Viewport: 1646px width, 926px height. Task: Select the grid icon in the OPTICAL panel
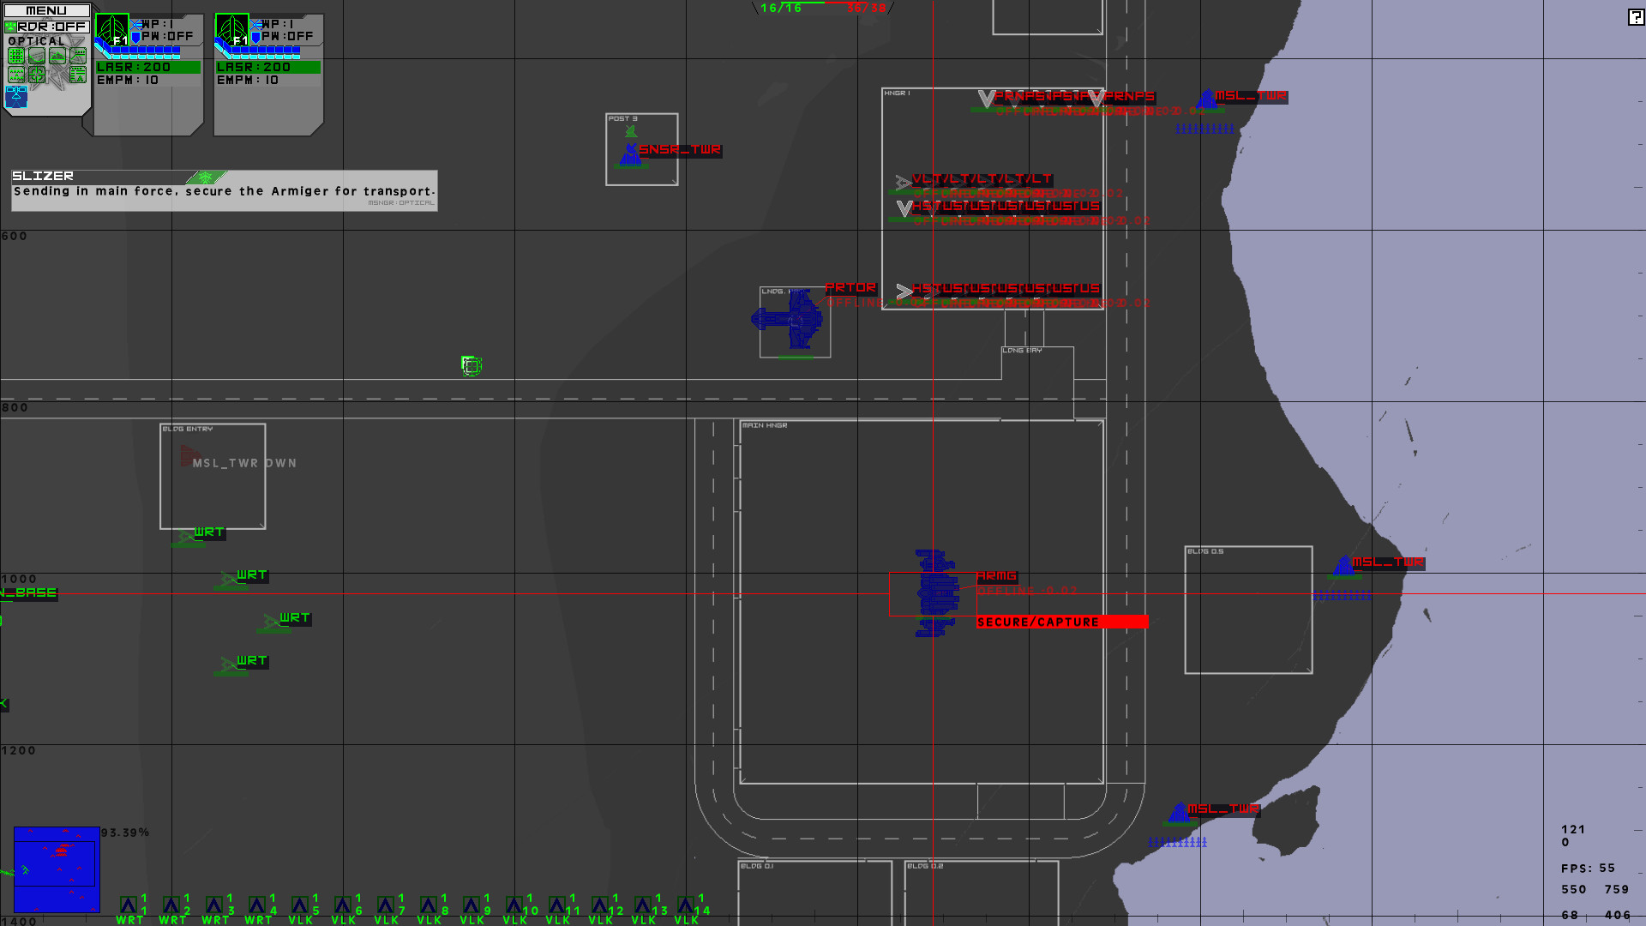pyautogui.click(x=16, y=56)
